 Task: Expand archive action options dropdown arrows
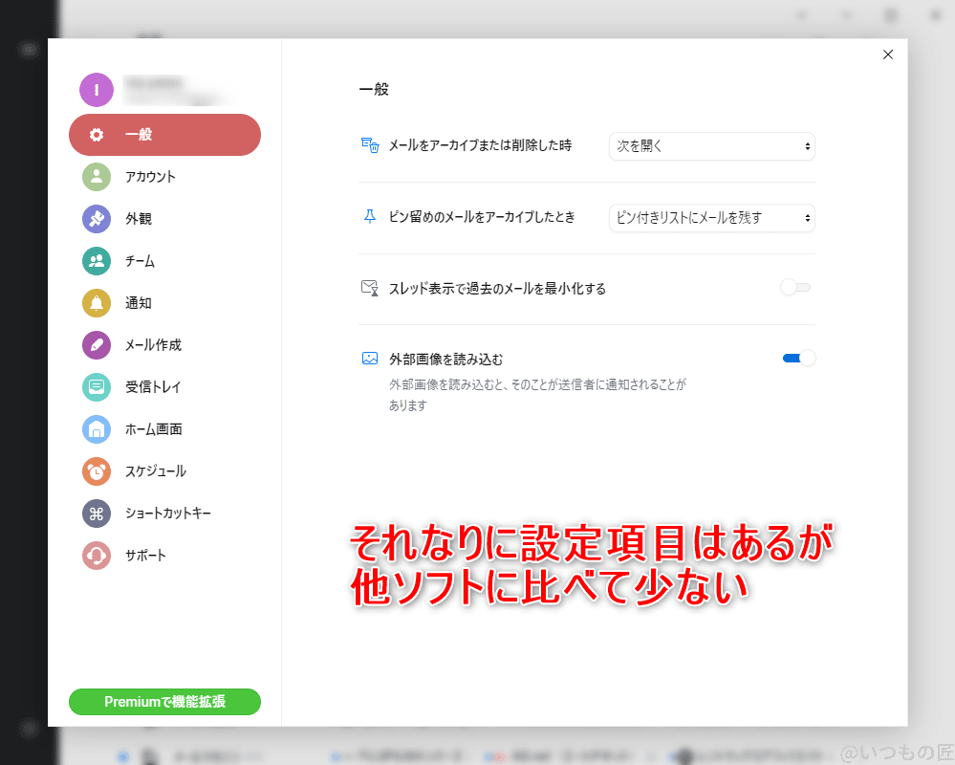pos(808,146)
